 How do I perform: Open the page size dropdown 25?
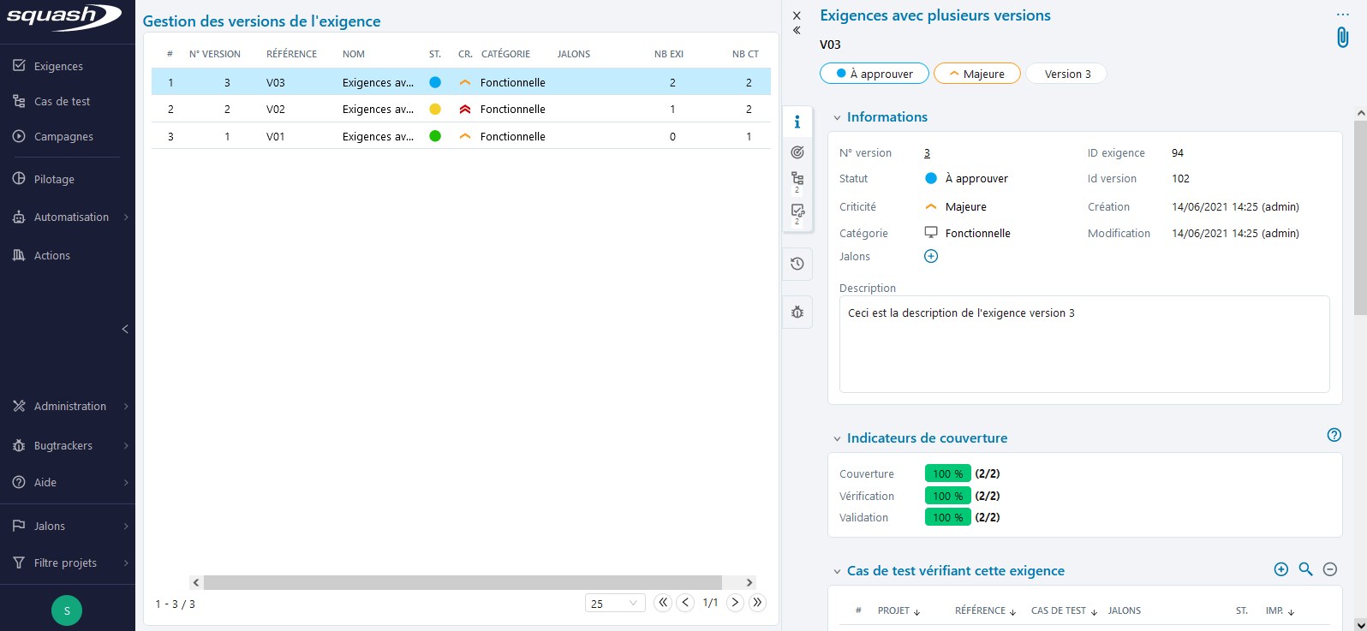[x=615, y=603]
